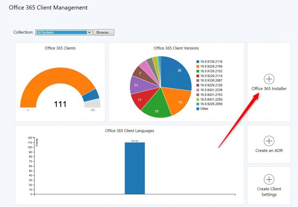Click the Office 365 Installer label
298x207 pixels.
tap(269, 89)
